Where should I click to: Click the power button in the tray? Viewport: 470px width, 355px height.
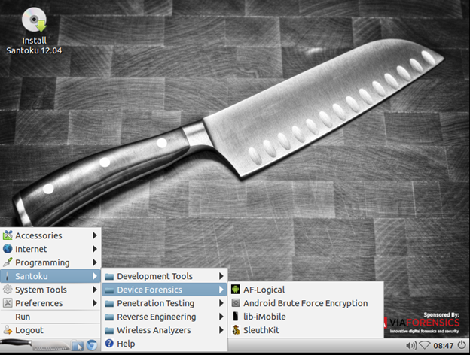(459, 346)
